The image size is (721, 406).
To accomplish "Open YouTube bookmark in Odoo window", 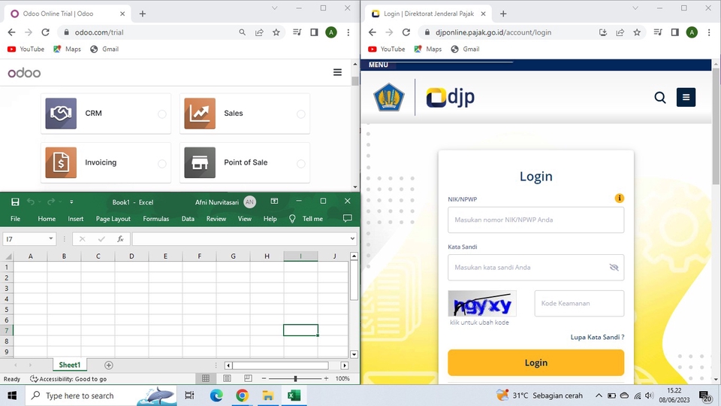I will pyautogui.click(x=26, y=49).
